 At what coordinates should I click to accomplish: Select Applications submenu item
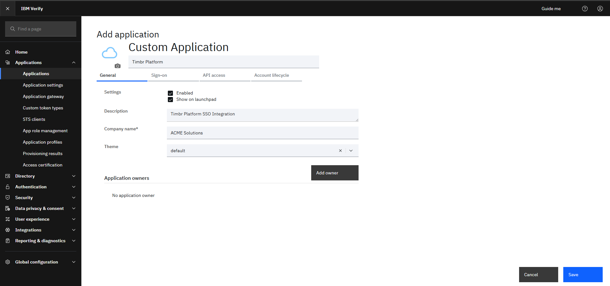[41, 74]
